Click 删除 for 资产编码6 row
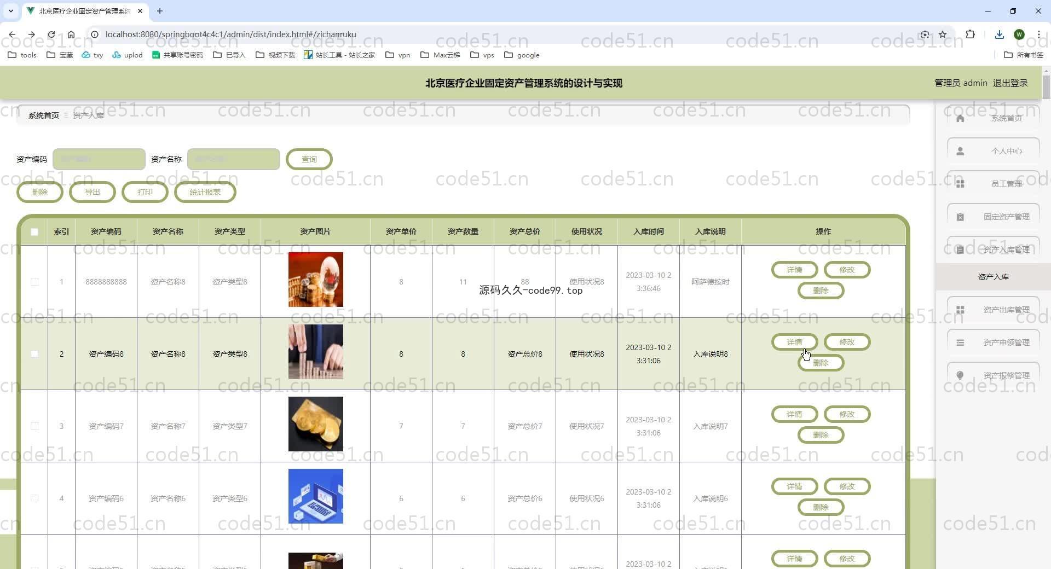Screen dimensions: 1051x569 [821, 507]
